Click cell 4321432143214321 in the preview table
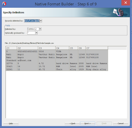Image resolution: width=132 pixels, height=128 pixels. click(x=27, y=51)
